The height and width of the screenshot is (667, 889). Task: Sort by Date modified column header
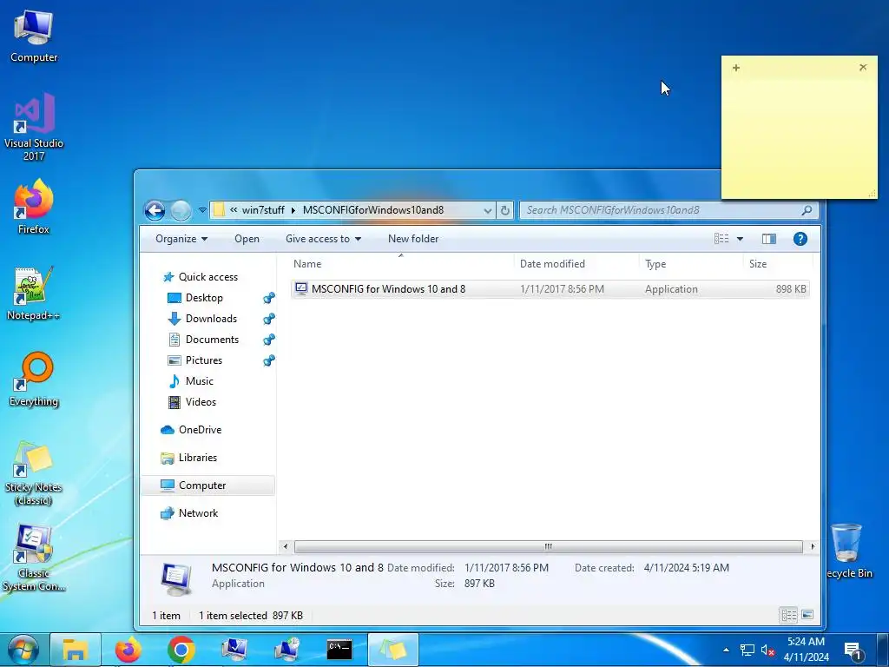click(576, 264)
